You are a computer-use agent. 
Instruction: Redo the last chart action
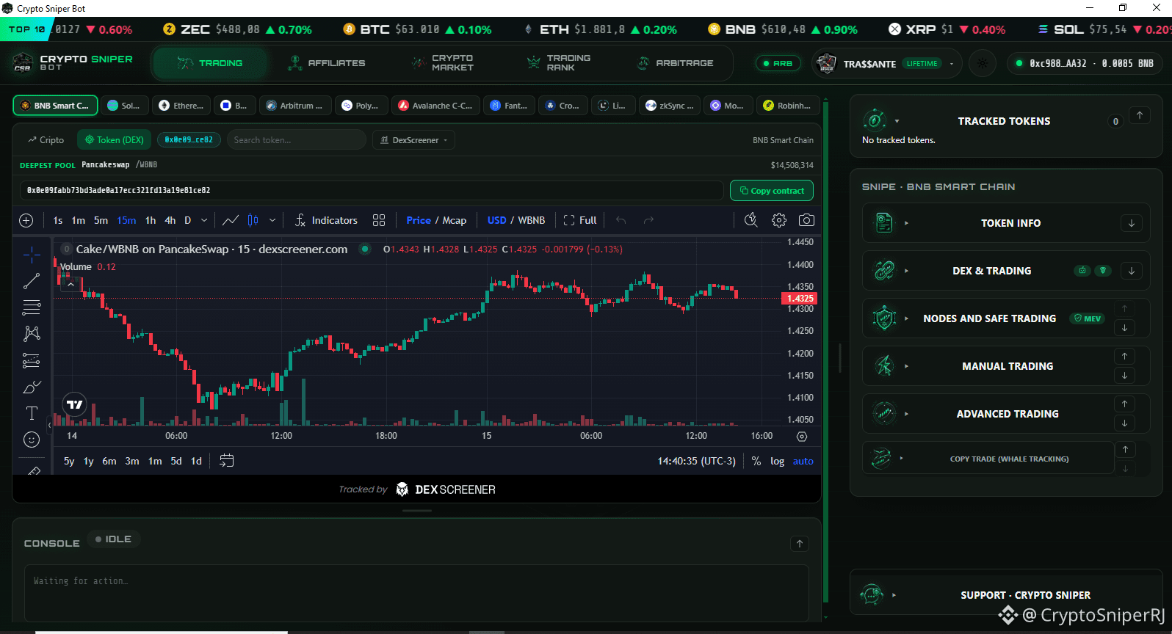pos(648,220)
